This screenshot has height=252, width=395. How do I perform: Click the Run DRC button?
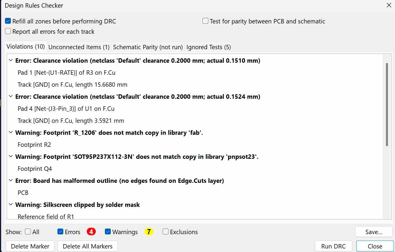tap(333, 246)
